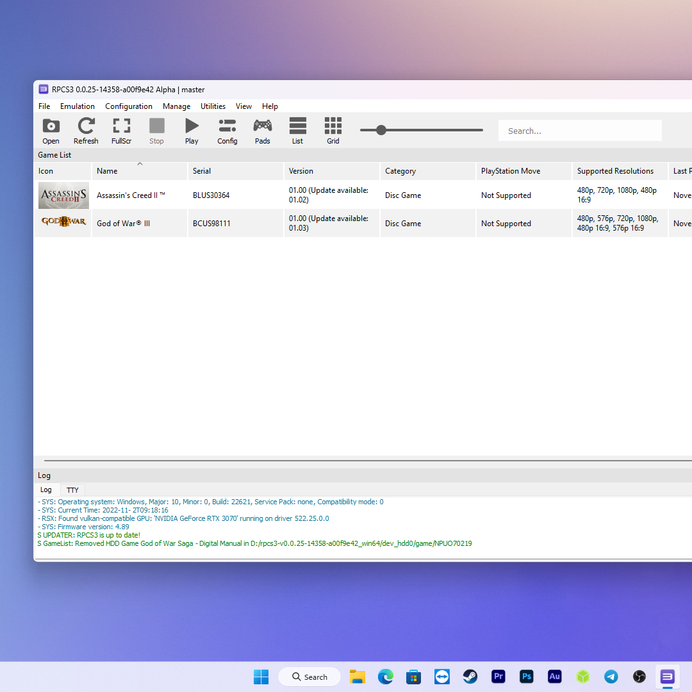Image resolution: width=692 pixels, height=692 pixels.
Task: Click the game search field
Action: [x=579, y=131]
